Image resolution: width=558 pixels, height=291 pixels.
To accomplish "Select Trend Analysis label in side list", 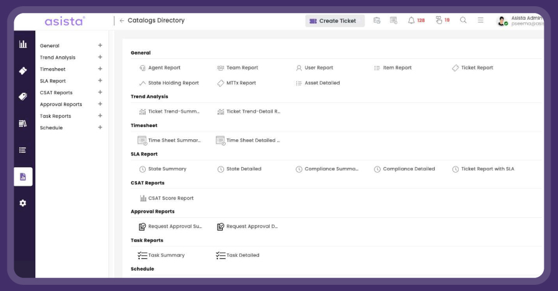I will pyautogui.click(x=58, y=58).
